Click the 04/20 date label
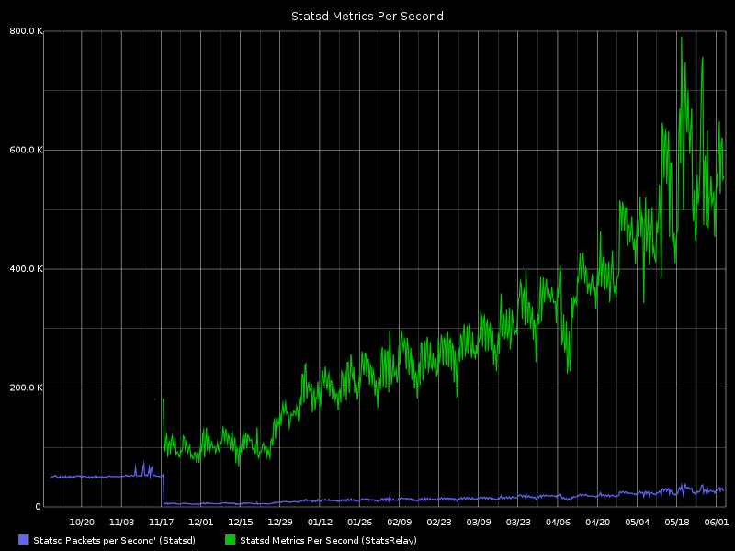The width and height of the screenshot is (735, 551). [x=598, y=522]
